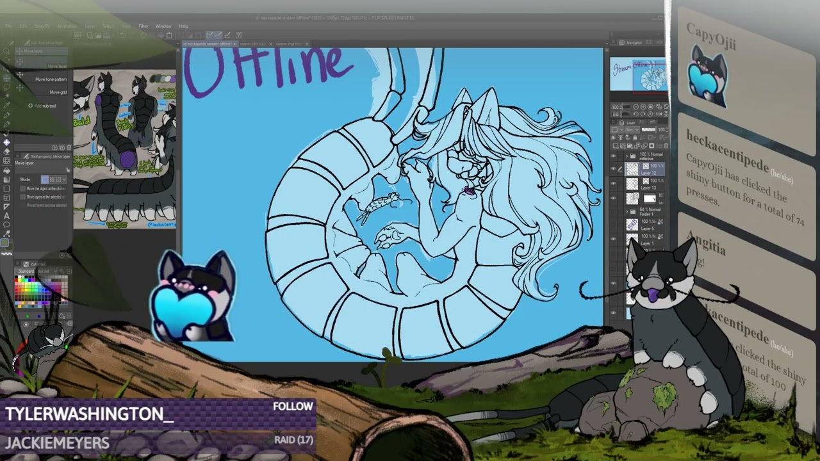Click the lock icon in Tool property panel

coord(68,170)
